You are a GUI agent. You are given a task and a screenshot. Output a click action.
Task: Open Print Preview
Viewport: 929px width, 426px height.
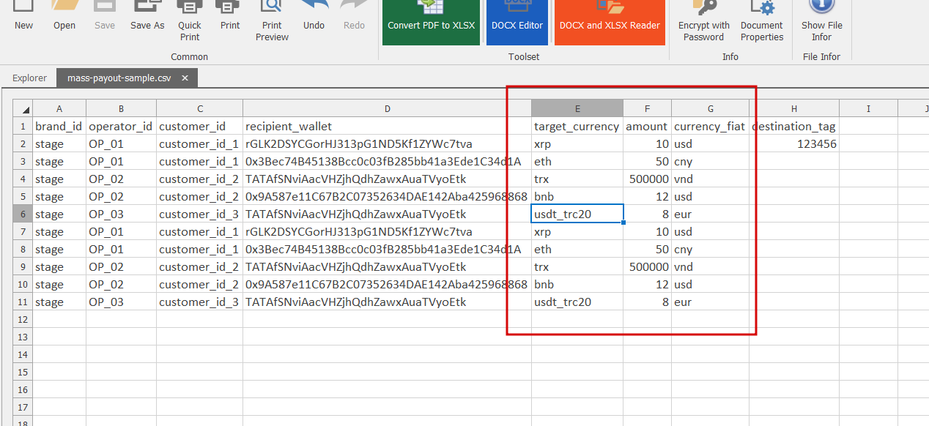point(272,22)
